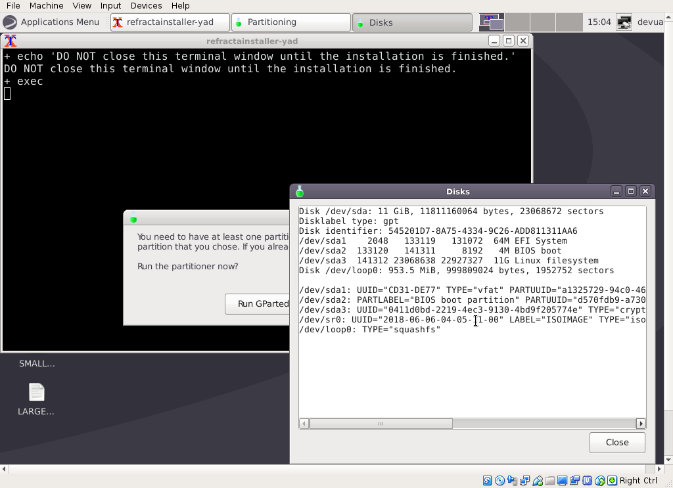The width and height of the screenshot is (673, 488).
Task: Open the Input menu in menu bar
Action: 110,5
